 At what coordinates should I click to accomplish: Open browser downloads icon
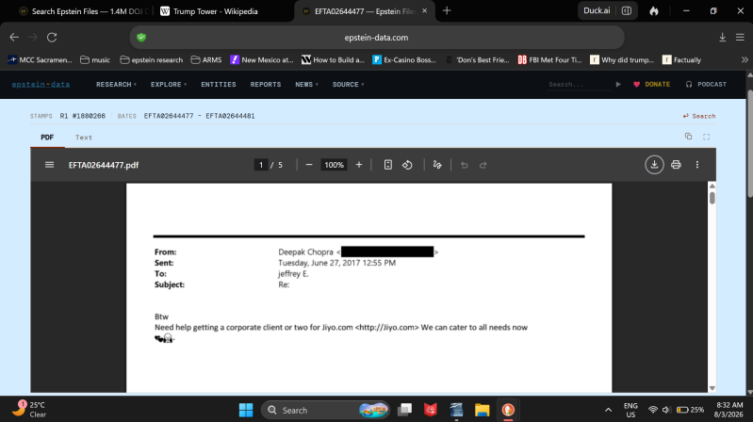point(722,38)
